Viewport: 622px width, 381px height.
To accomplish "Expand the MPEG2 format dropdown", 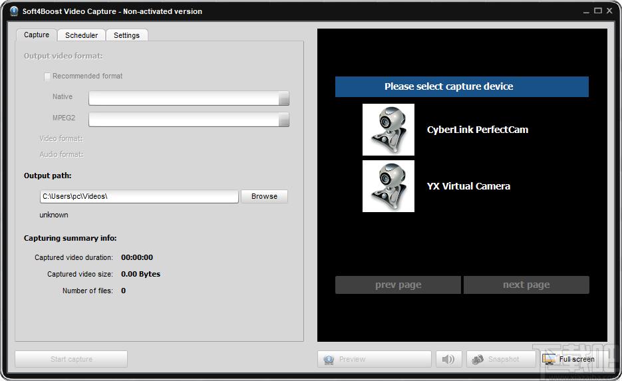I will point(283,120).
